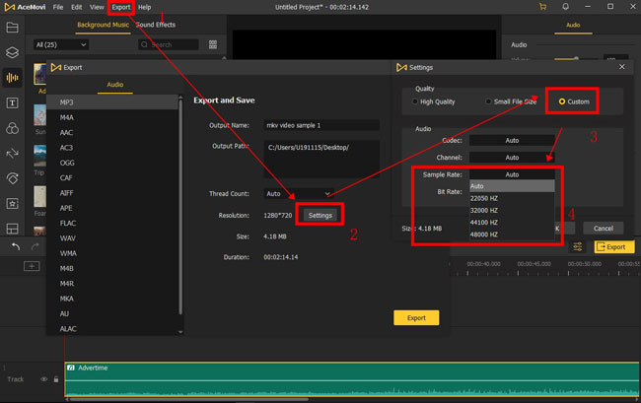641x403 pixels.
Task: Click the Undo arrow in timeline toolbar
Action: [16, 246]
